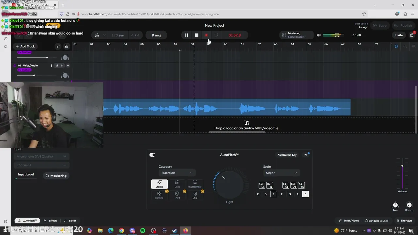Pause playback with the pause button
The image size is (418, 235).
pyautogui.click(x=187, y=35)
